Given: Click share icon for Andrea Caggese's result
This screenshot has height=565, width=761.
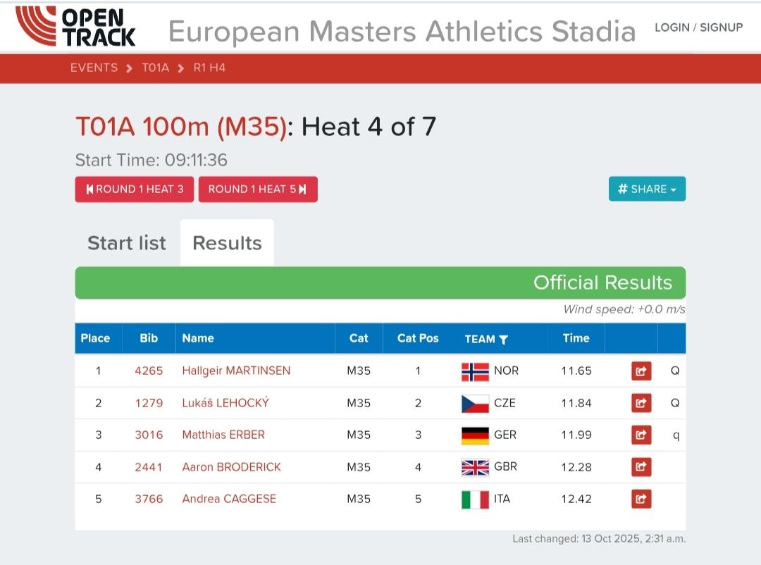Looking at the screenshot, I should [x=641, y=499].
